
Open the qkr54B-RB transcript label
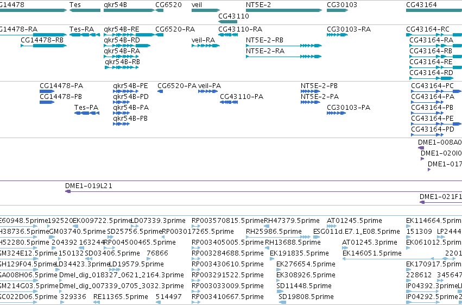click(122, 62)
